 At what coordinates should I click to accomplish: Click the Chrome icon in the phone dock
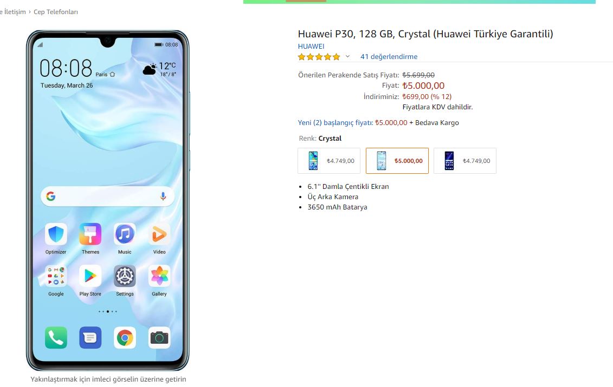coord(125,337)
